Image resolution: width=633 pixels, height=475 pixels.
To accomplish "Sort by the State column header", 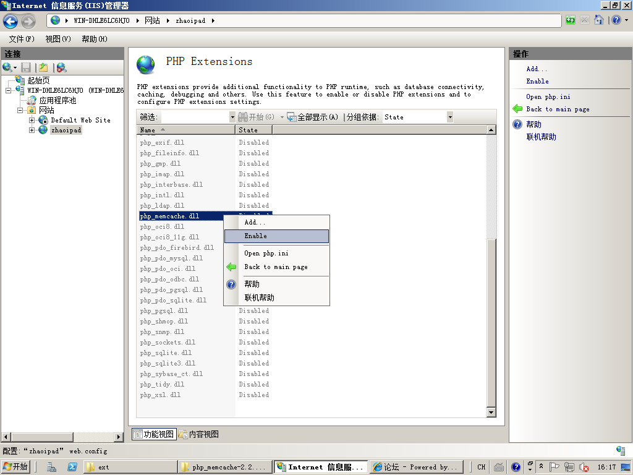I will tap(254, 130).
